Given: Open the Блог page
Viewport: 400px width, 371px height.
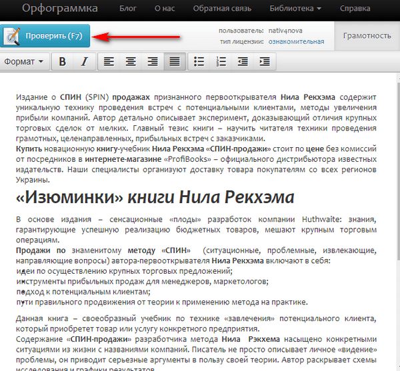Looking at the screenshot, I should coord(128,9).
